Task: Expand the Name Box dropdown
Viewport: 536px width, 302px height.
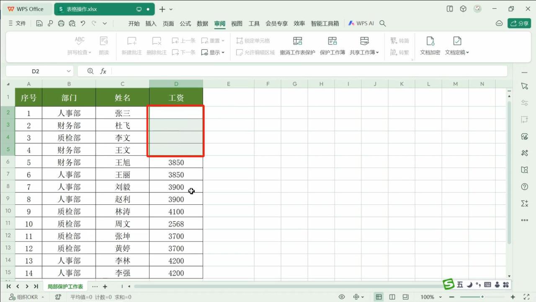Action: [69, 71]
